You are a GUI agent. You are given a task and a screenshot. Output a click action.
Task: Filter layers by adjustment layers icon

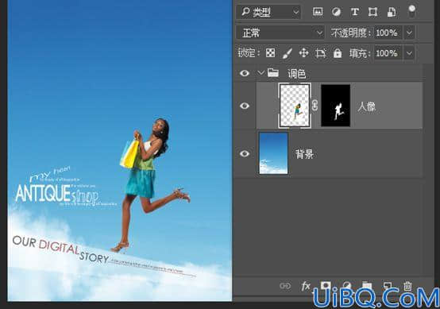coord(336,12)
